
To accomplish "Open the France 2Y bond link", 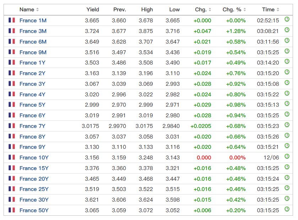I will (x=32, y=73).
